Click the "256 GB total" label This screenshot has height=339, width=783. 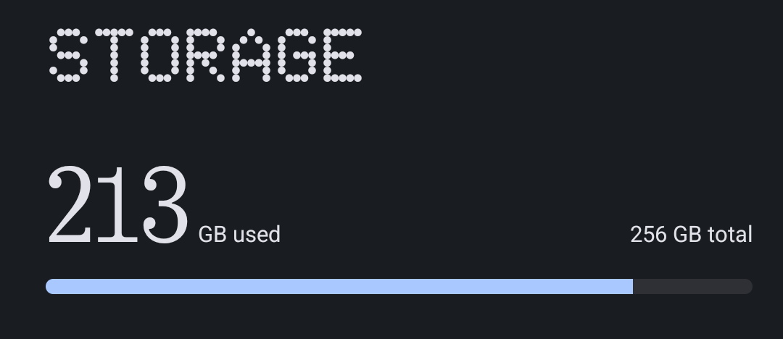pyautogui.click(x=691, y=235)
